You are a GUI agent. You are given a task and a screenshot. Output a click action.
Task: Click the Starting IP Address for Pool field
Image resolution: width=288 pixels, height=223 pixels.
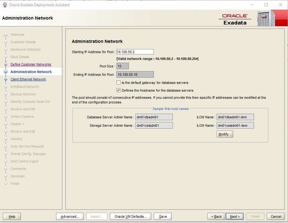tap(135, 52)
